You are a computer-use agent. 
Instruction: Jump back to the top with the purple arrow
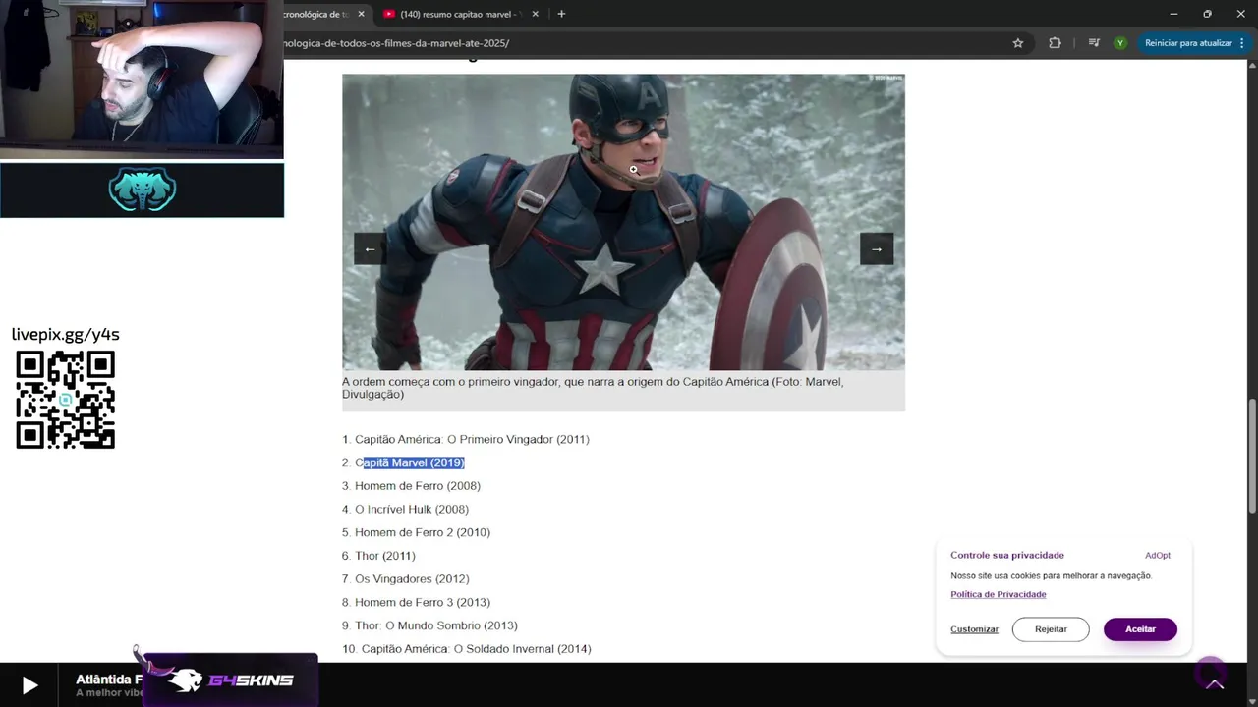coord(1214,683)
